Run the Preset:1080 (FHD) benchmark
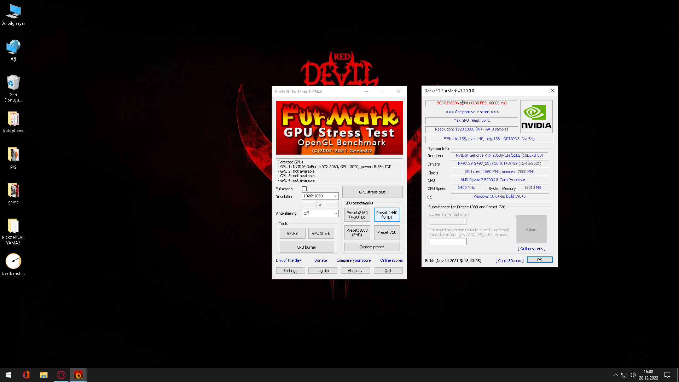Image resolution: width=679 pixels, height=382 pixels. pyautogui.click(x=357, y=233)
